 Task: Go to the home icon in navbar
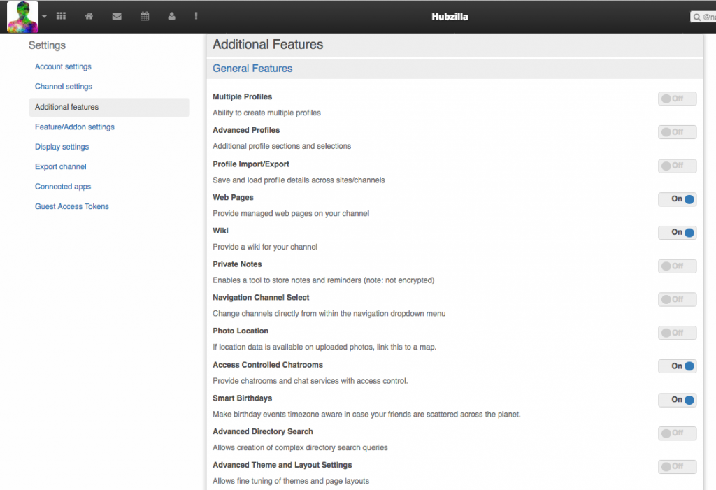click(89, 16)
